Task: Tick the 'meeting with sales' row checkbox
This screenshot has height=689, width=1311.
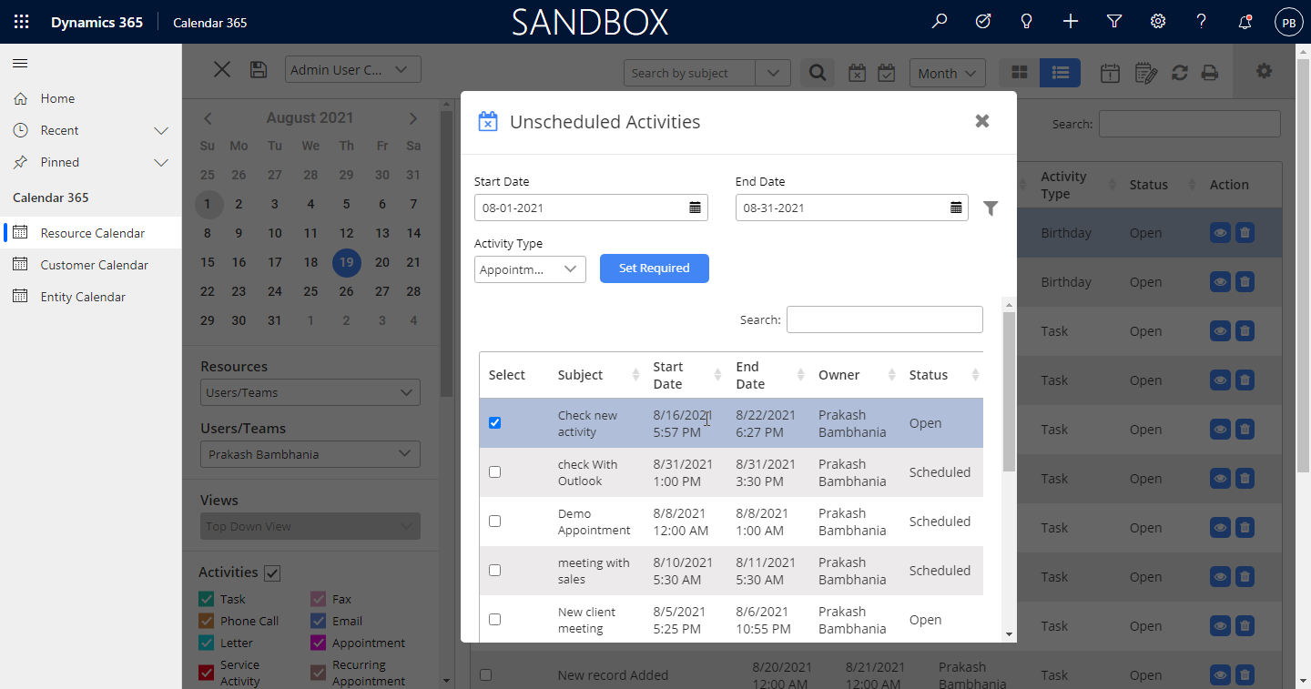Action: pos(495,571)
